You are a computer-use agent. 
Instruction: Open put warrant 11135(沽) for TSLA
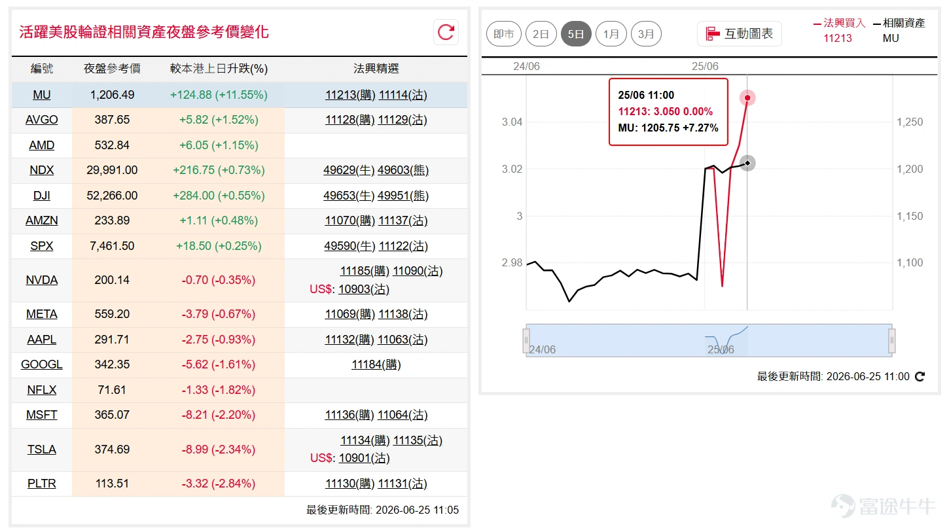(x=418, y=440)
